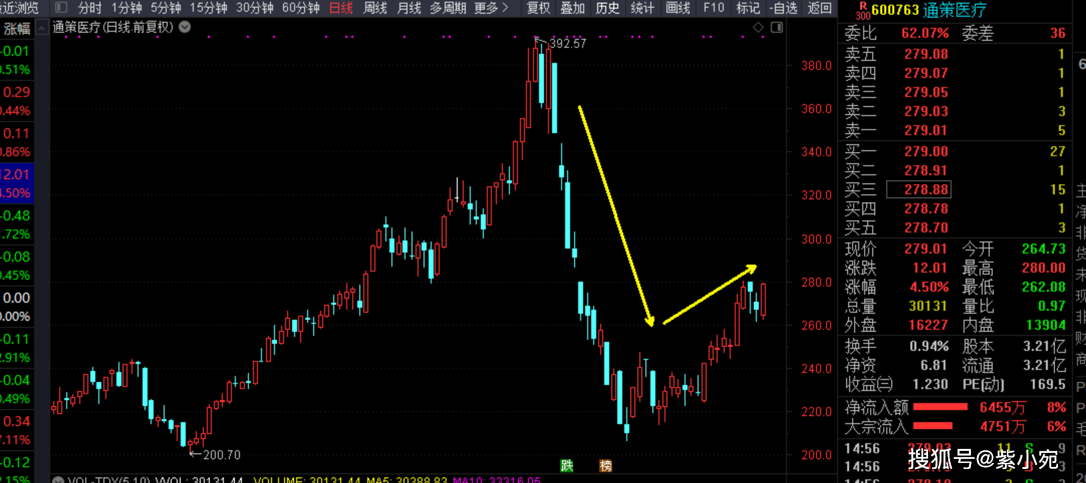
Task: Open the 复权 adjustment menu
Action: click(x=538, y=8)
